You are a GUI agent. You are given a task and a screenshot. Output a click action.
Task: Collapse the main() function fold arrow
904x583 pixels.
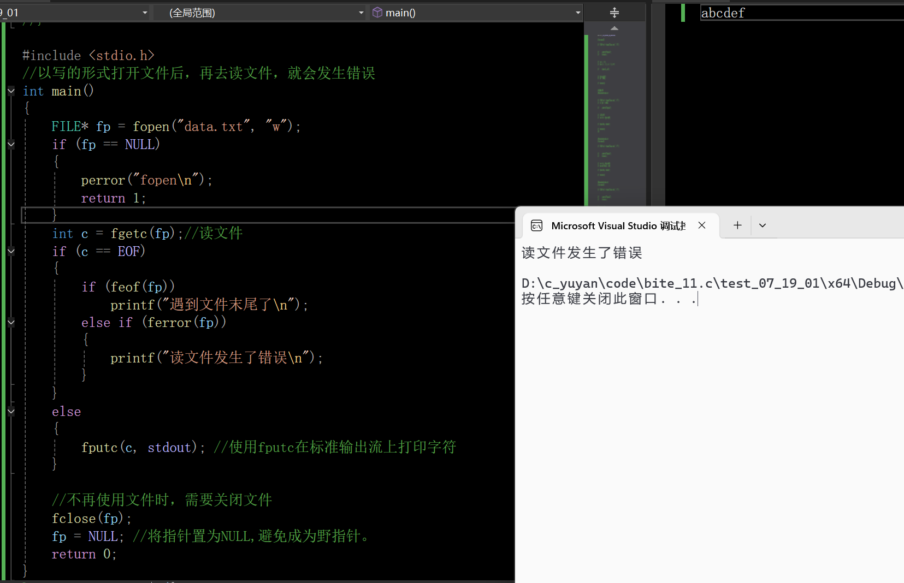click(x=11, y=91)
